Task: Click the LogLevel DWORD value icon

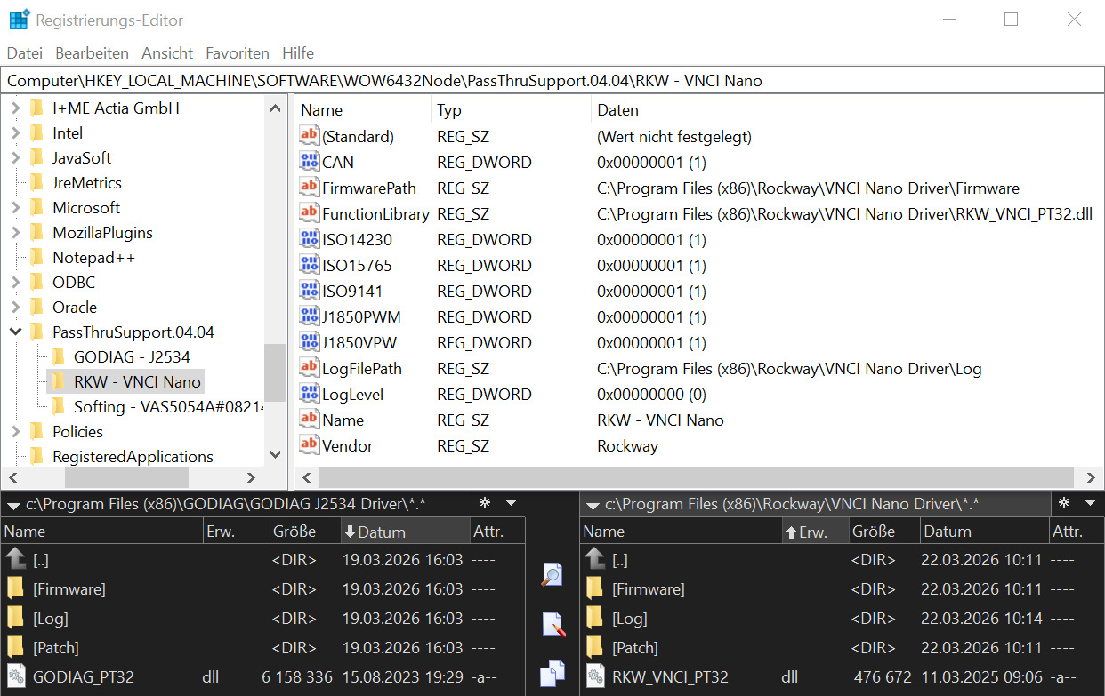Action: coord(309,394)
